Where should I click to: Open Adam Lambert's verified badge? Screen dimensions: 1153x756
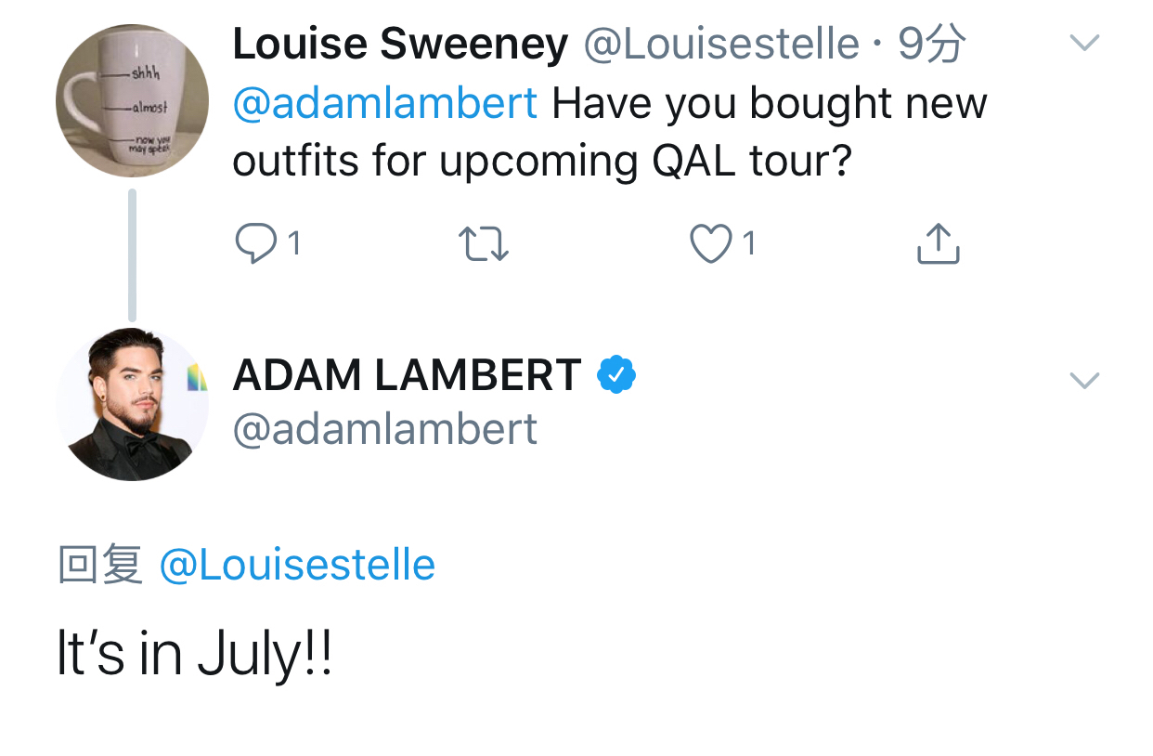[615, 375]
